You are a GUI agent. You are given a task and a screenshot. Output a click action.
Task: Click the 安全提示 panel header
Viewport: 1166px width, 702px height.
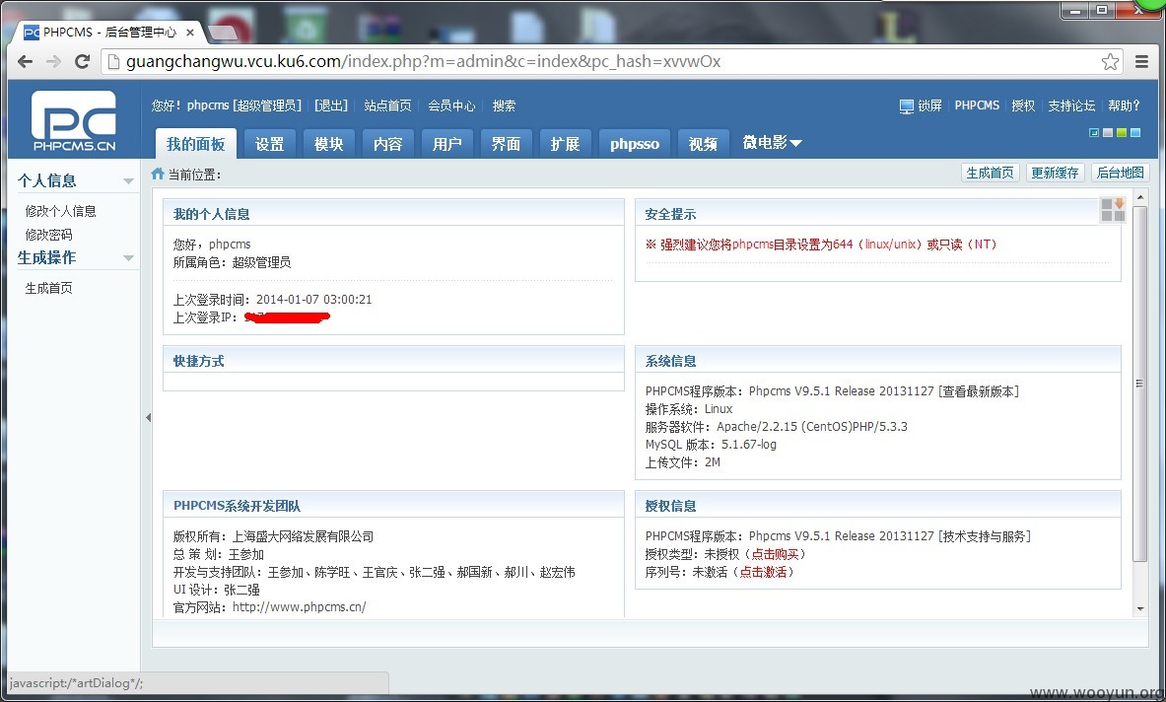(877, 213)
